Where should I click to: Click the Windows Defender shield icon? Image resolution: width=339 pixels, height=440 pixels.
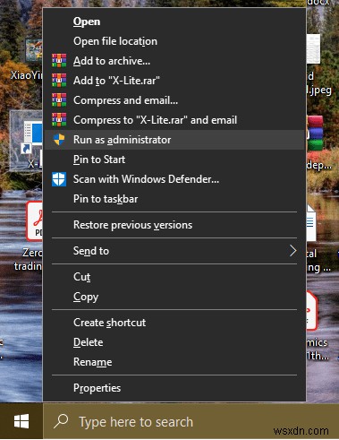59,179
